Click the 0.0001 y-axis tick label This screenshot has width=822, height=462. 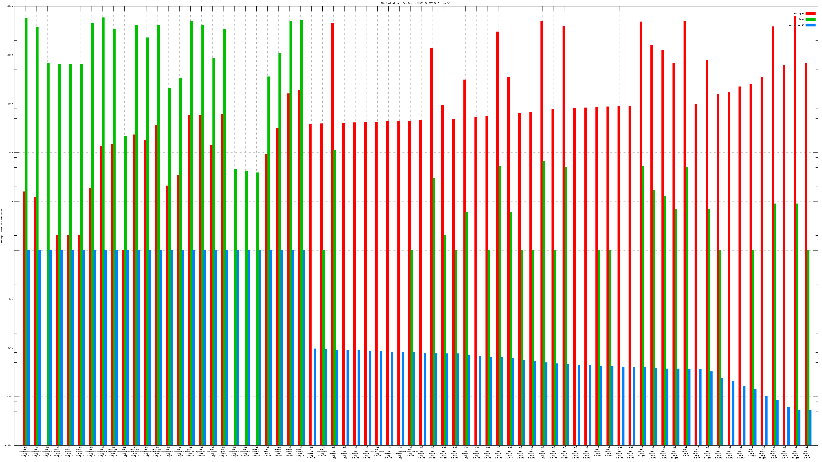coord(10,445)
